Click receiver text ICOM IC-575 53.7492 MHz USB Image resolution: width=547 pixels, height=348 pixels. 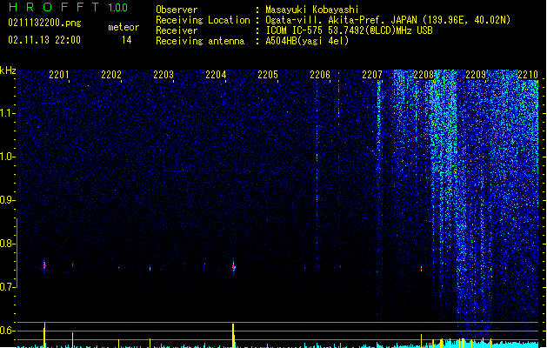[350, 30]
